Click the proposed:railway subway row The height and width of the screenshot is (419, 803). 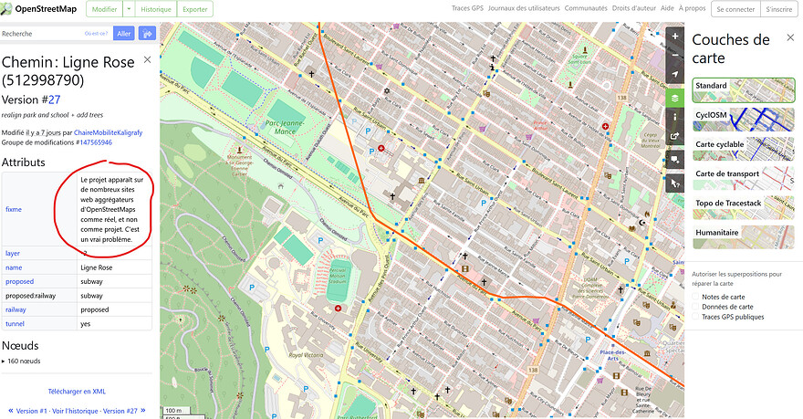(77, 296)
